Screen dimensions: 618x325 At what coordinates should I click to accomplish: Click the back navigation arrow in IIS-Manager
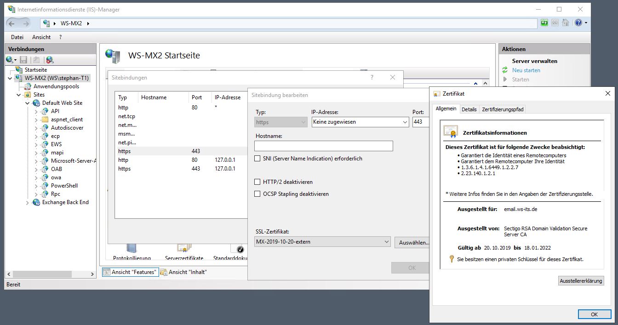pyautogui.click(x=12, y=23)
